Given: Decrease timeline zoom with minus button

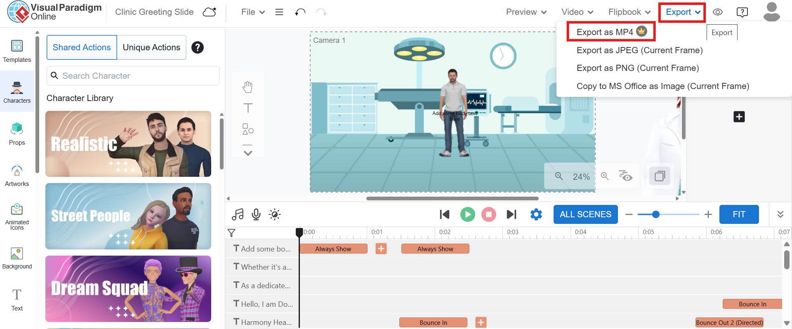Looking at the screenshot, I should tap(629, 214).
